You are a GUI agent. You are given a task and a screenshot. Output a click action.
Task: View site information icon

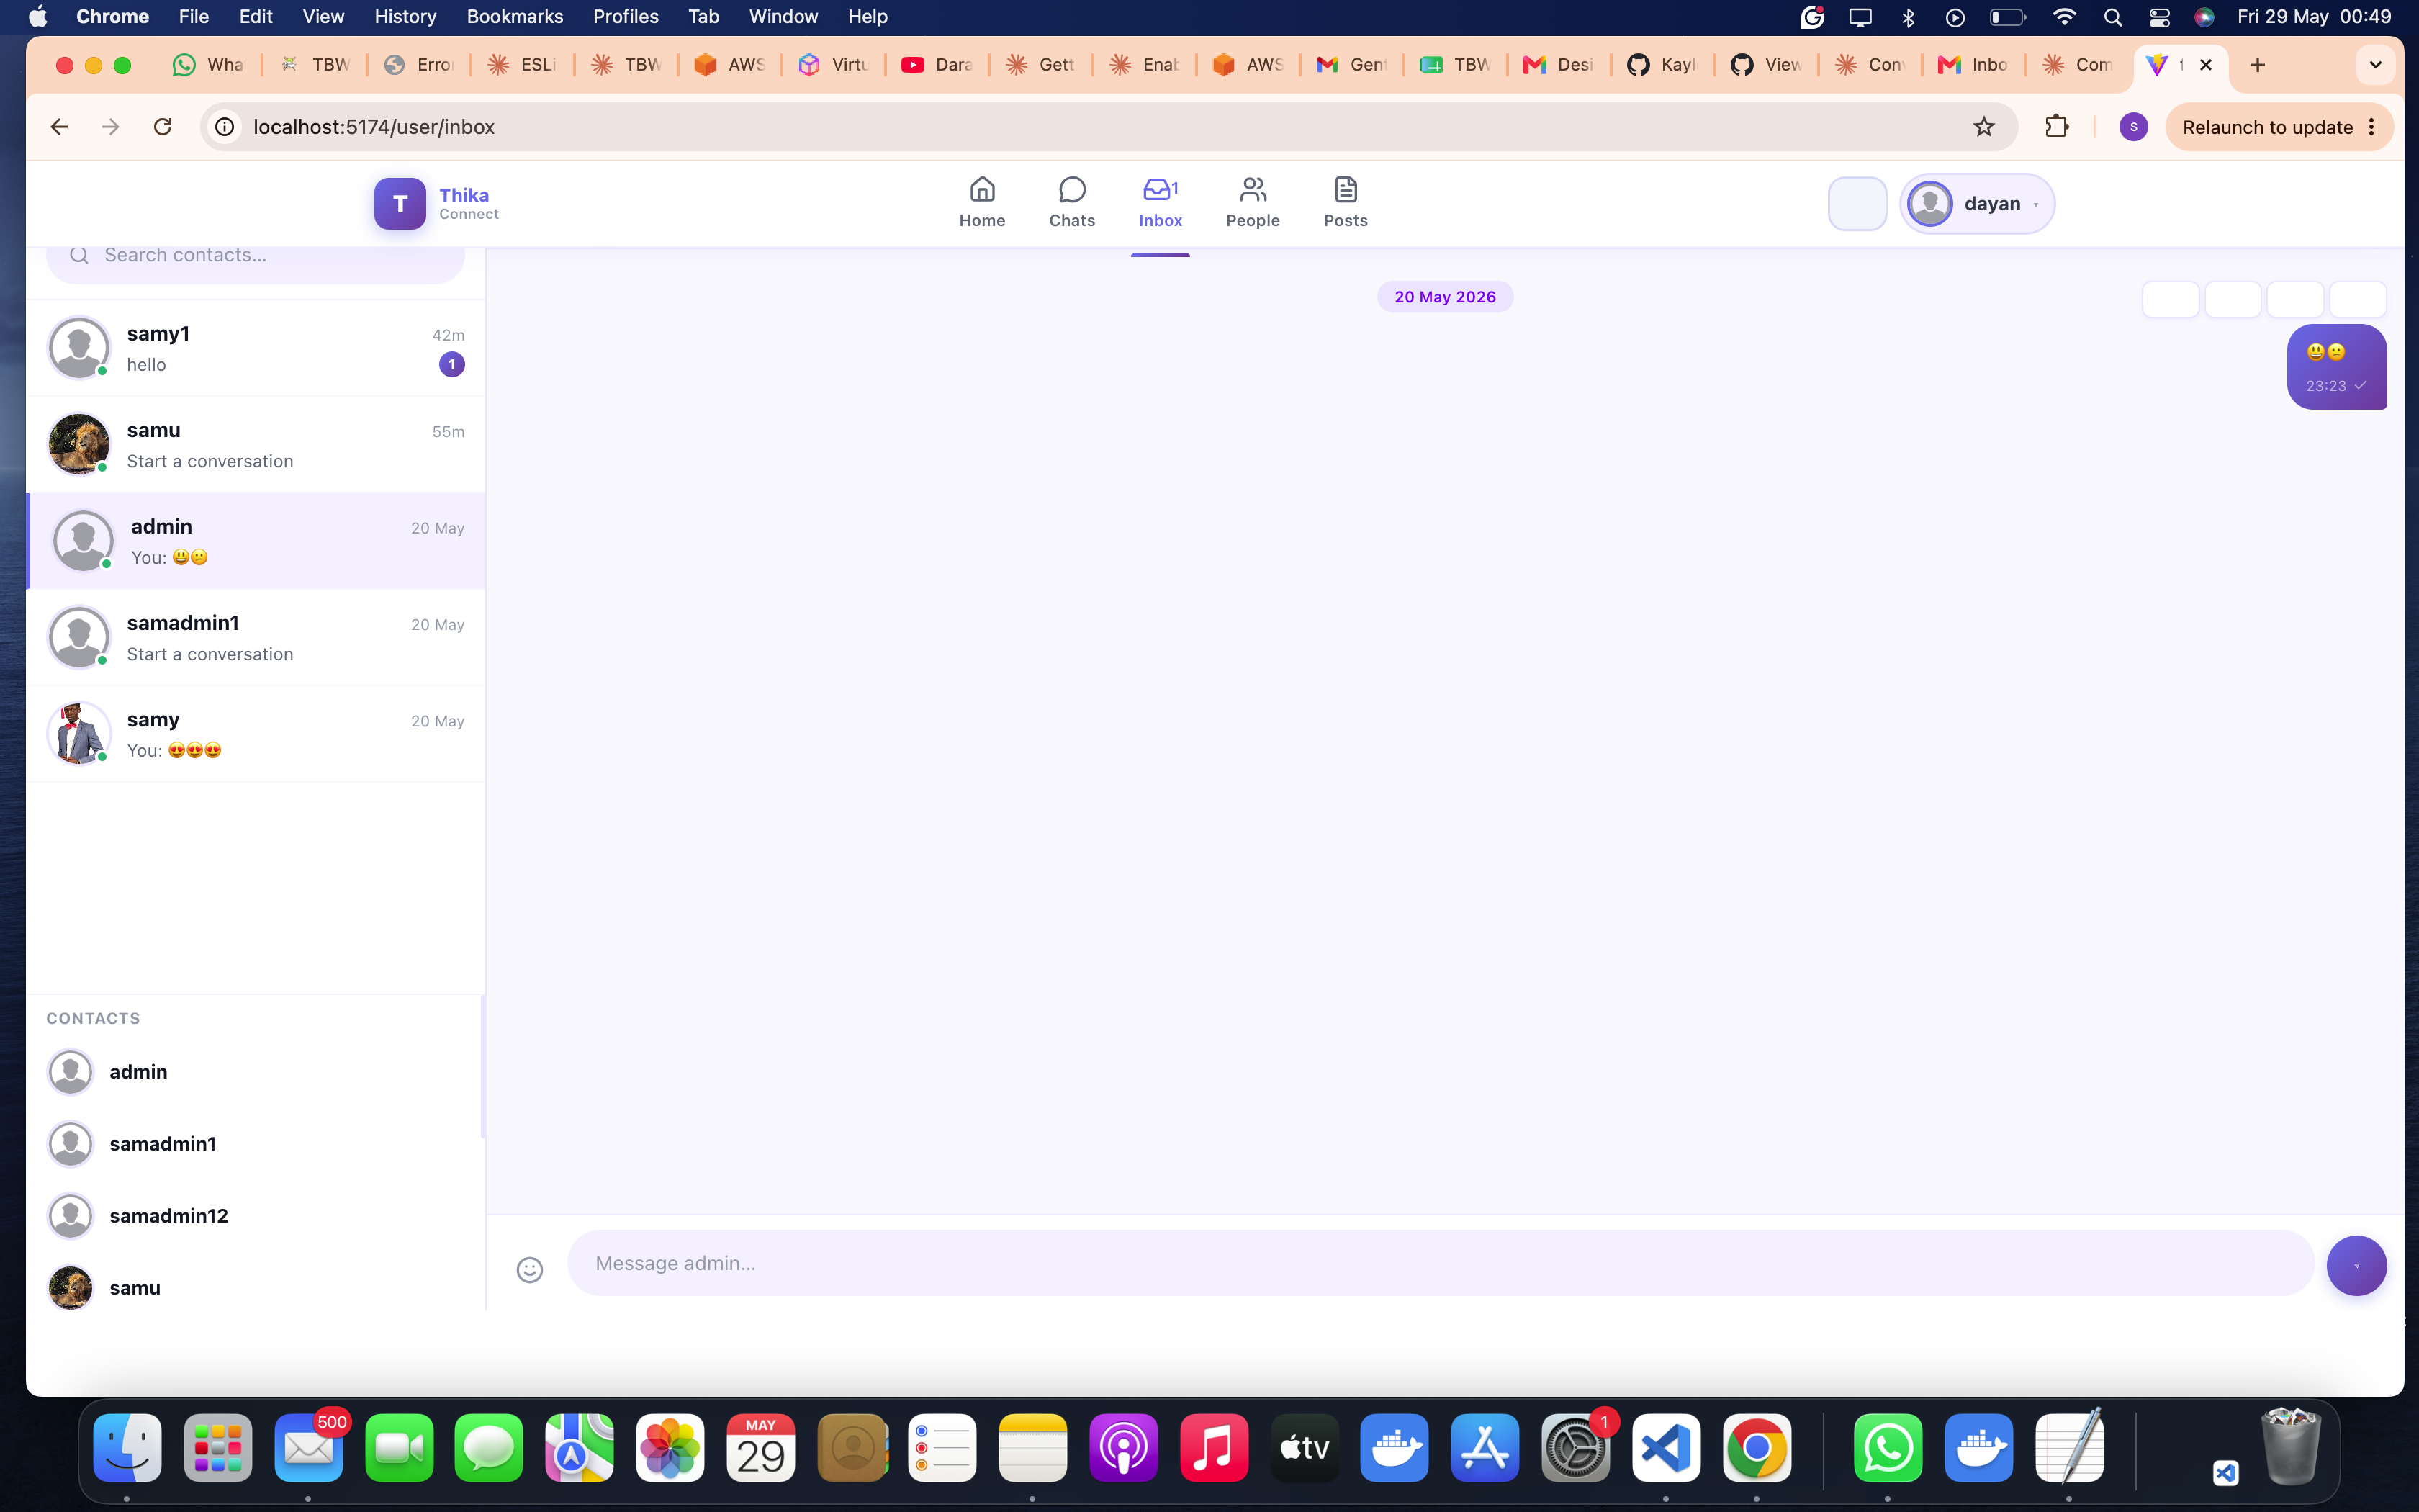[x=226, y=127]
